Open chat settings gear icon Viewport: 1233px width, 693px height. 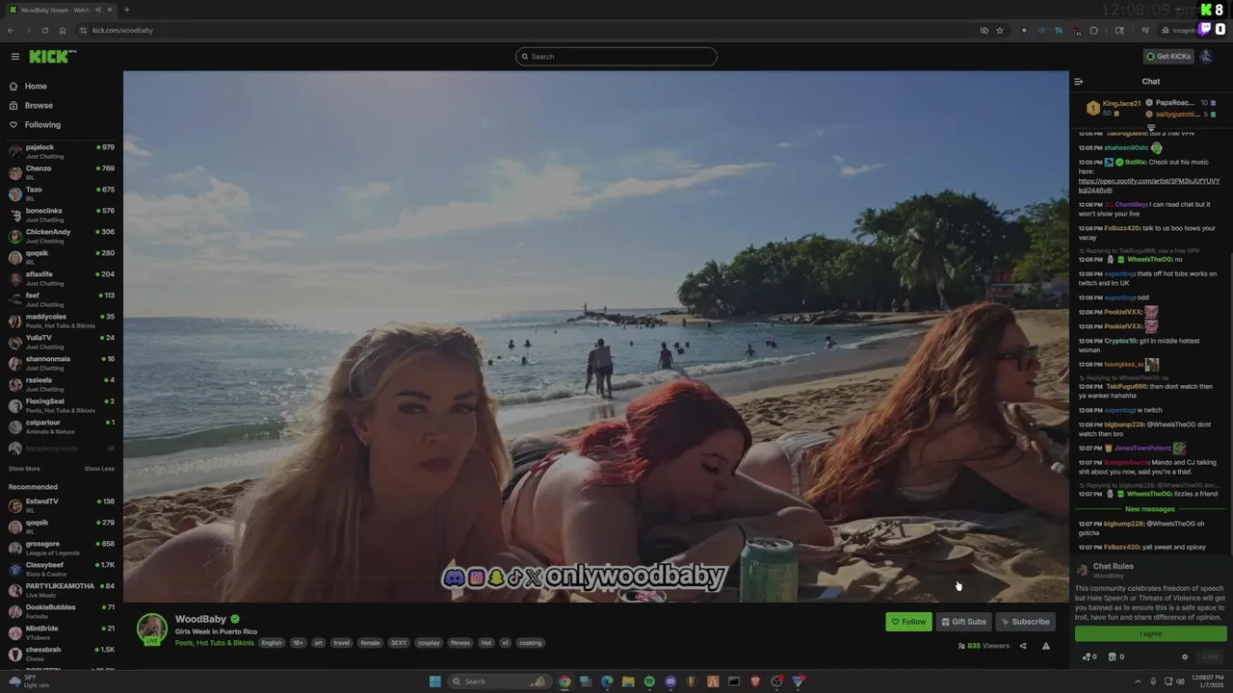[x=1185, y=656]
